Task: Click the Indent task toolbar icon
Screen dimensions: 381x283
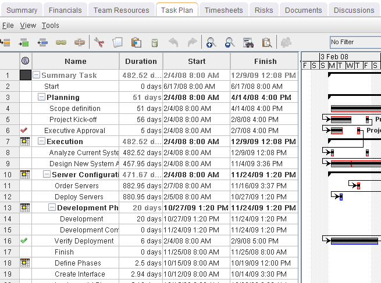Action: click(x=24, y=43)
